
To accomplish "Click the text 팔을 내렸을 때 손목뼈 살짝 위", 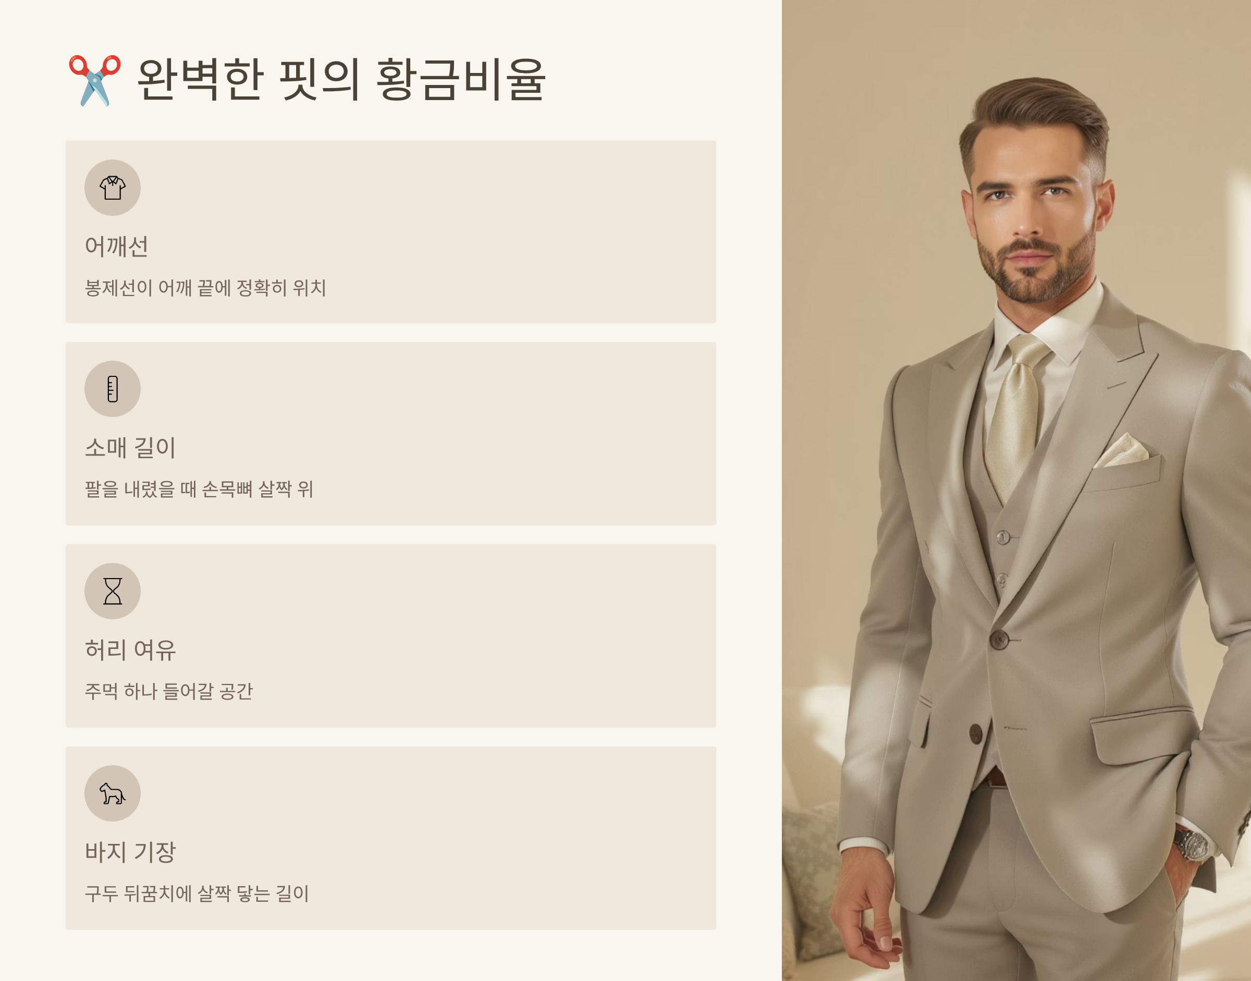I will (x=199, y=489).
